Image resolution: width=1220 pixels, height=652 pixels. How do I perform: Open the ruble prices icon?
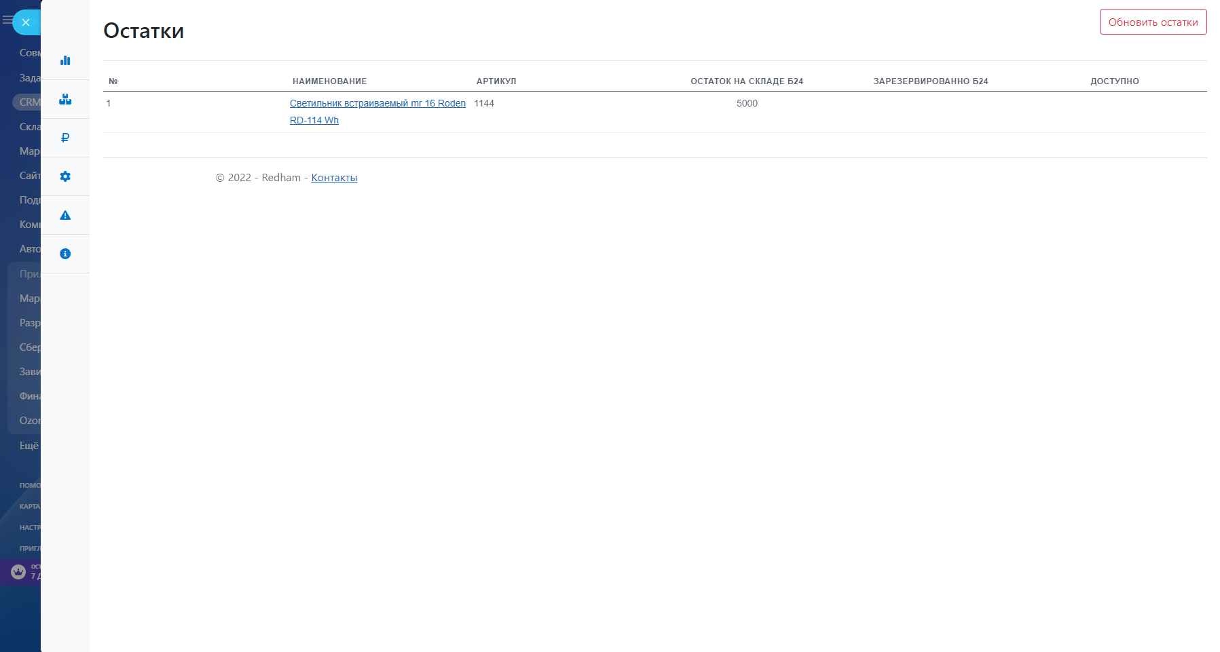(65, 138)
